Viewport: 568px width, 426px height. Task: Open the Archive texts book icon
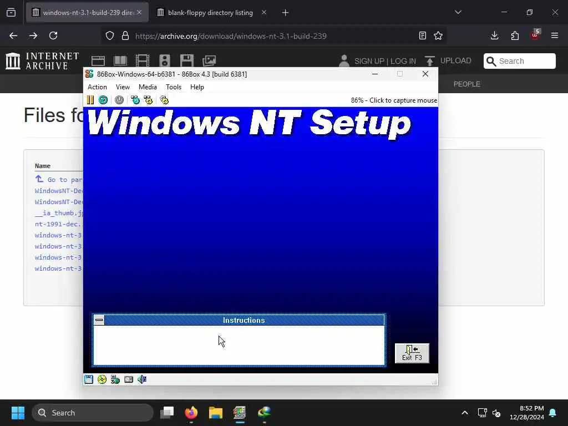coord(120,60)
